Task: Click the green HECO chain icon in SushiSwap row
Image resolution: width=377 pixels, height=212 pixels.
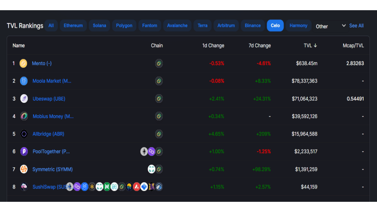Action: pos(107,187)
